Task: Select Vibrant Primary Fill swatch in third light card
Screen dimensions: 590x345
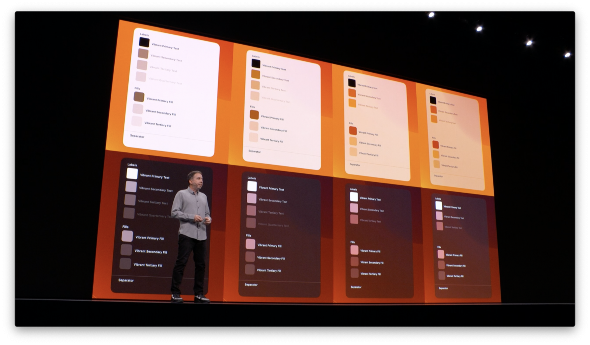Action: coord(353,131)
